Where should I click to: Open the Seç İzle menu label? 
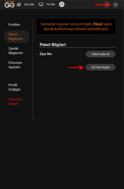pos(29,4)
